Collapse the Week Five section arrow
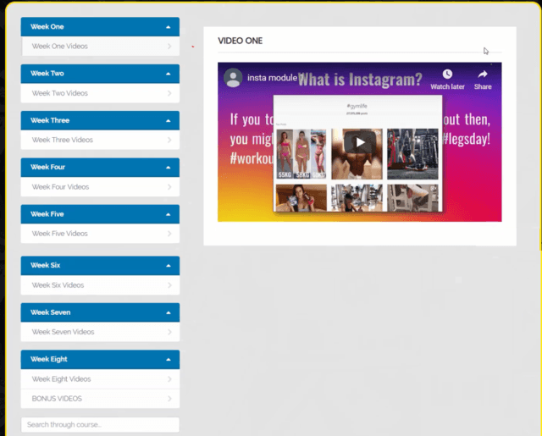 click(x=169, y=214)
